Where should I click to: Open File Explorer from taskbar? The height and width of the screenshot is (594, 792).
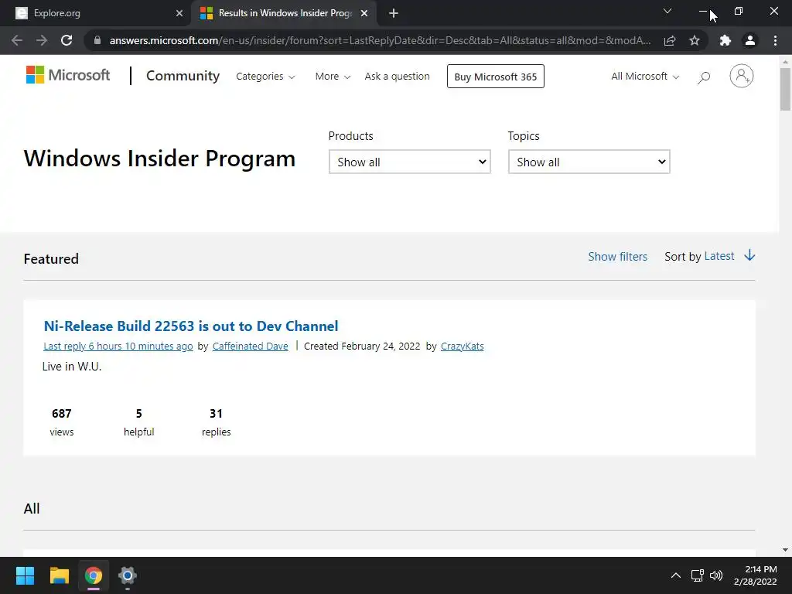pos(60,575)
